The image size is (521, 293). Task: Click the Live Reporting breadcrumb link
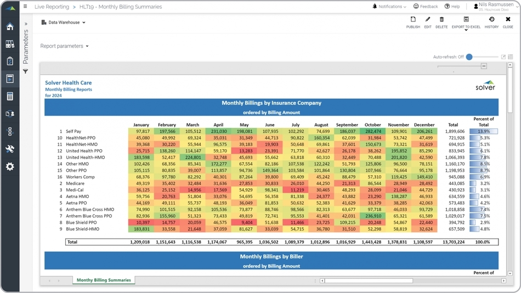52,7
